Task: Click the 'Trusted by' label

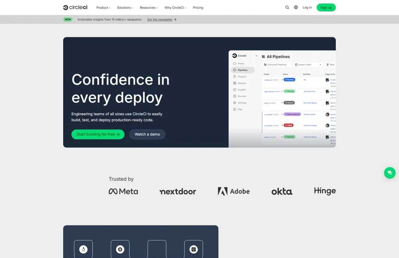Action: 121,179
